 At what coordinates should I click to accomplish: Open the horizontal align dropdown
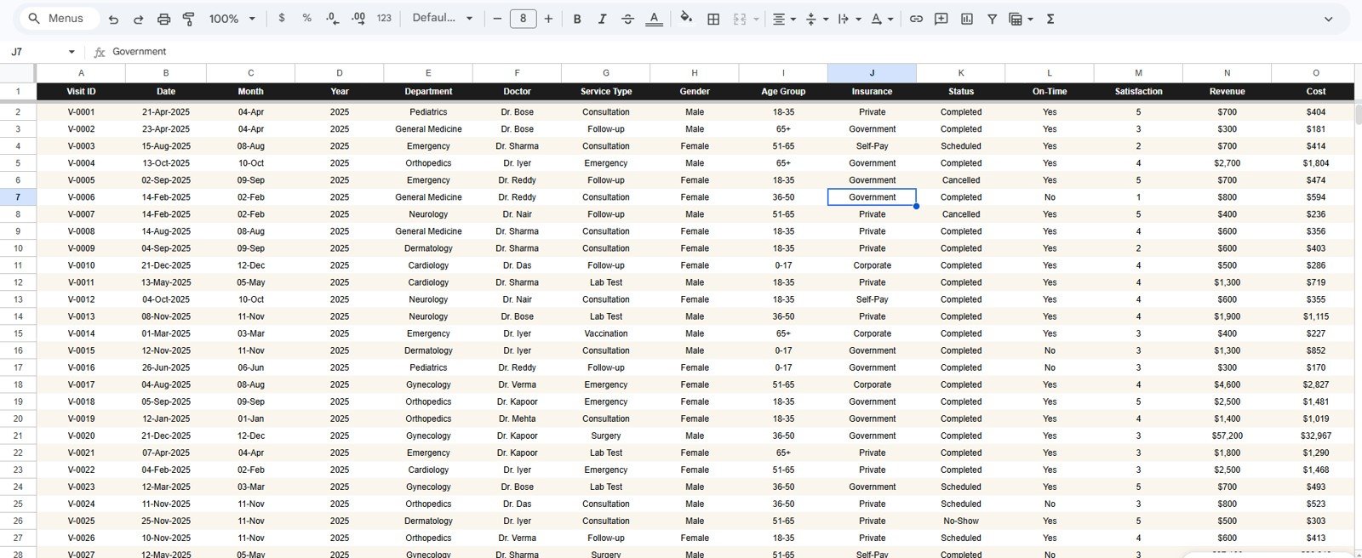[784, 19]
